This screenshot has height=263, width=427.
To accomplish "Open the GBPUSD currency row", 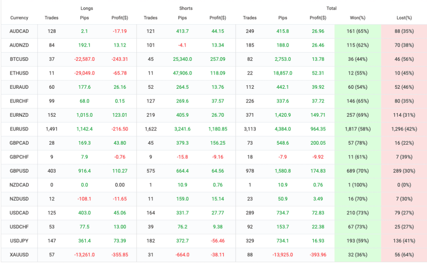I will (x=19, y=171).
